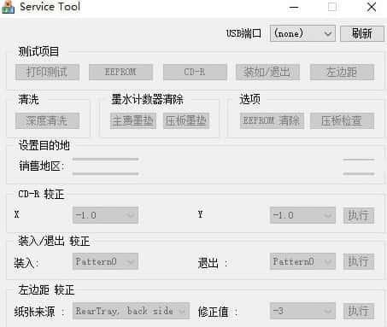Open the 纸张来源 RearTray dropdown
Screen dimensions: 387x327
(131, 311)
